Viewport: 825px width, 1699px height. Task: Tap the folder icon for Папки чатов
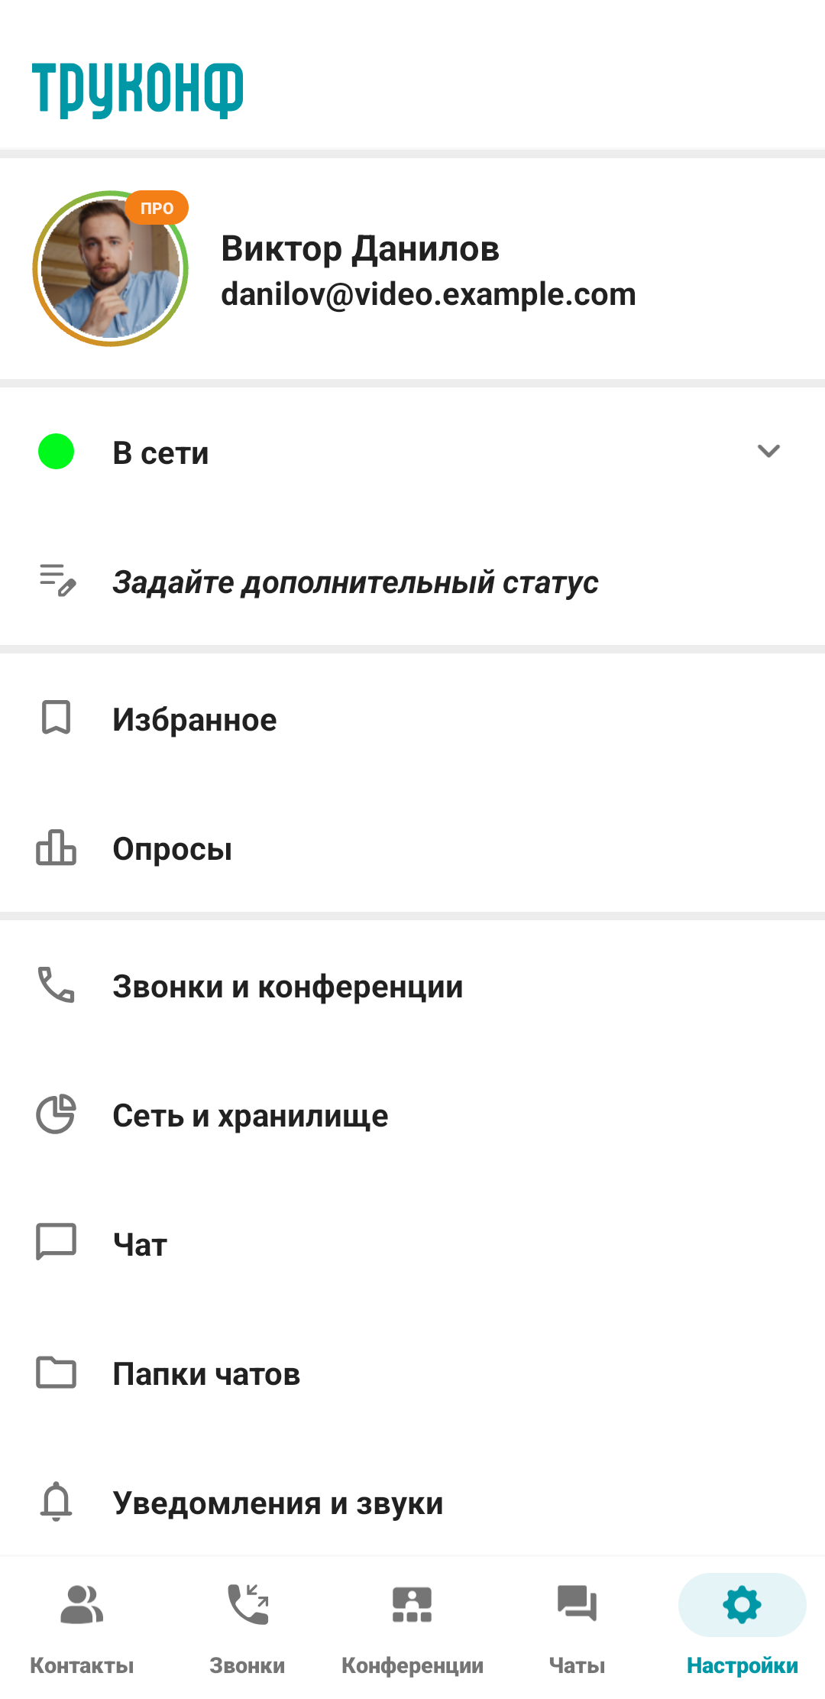pyautogui.click(x=56, y=1372)
